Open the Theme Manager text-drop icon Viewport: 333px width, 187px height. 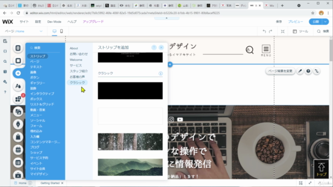click(x=18, y=86)
